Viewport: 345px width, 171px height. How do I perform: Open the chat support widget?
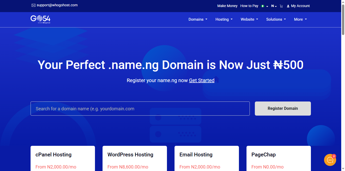330,160
